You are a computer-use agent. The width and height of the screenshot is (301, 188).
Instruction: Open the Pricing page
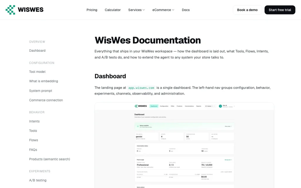(92, 10)
